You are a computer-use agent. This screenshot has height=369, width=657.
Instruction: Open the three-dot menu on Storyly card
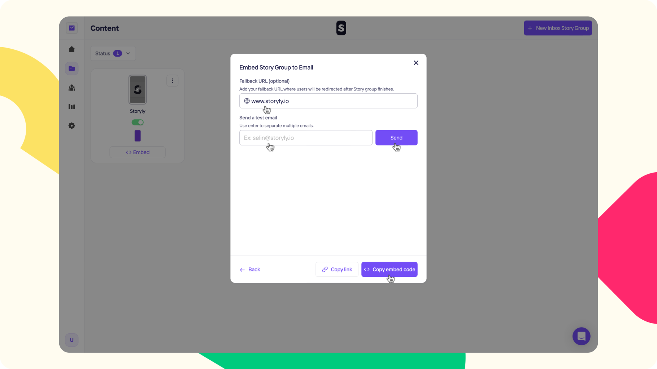[x=173, y=81]
